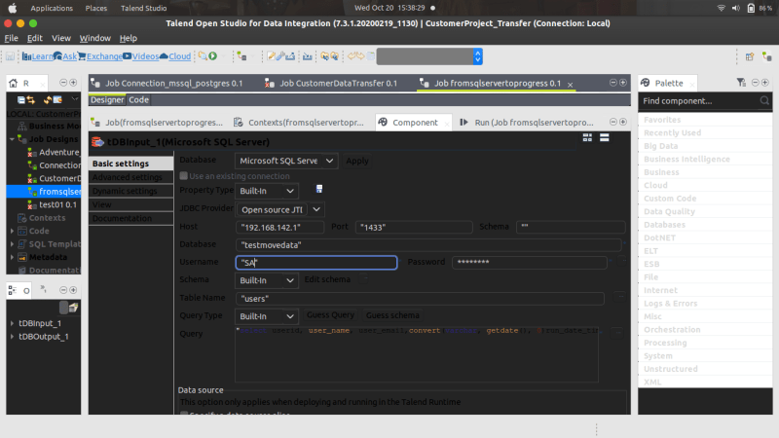
Task: Open the JDBC Provider dropdown
Action: coord(280,209)
